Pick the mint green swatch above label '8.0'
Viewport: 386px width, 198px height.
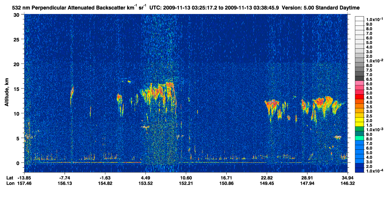[360, 138]
